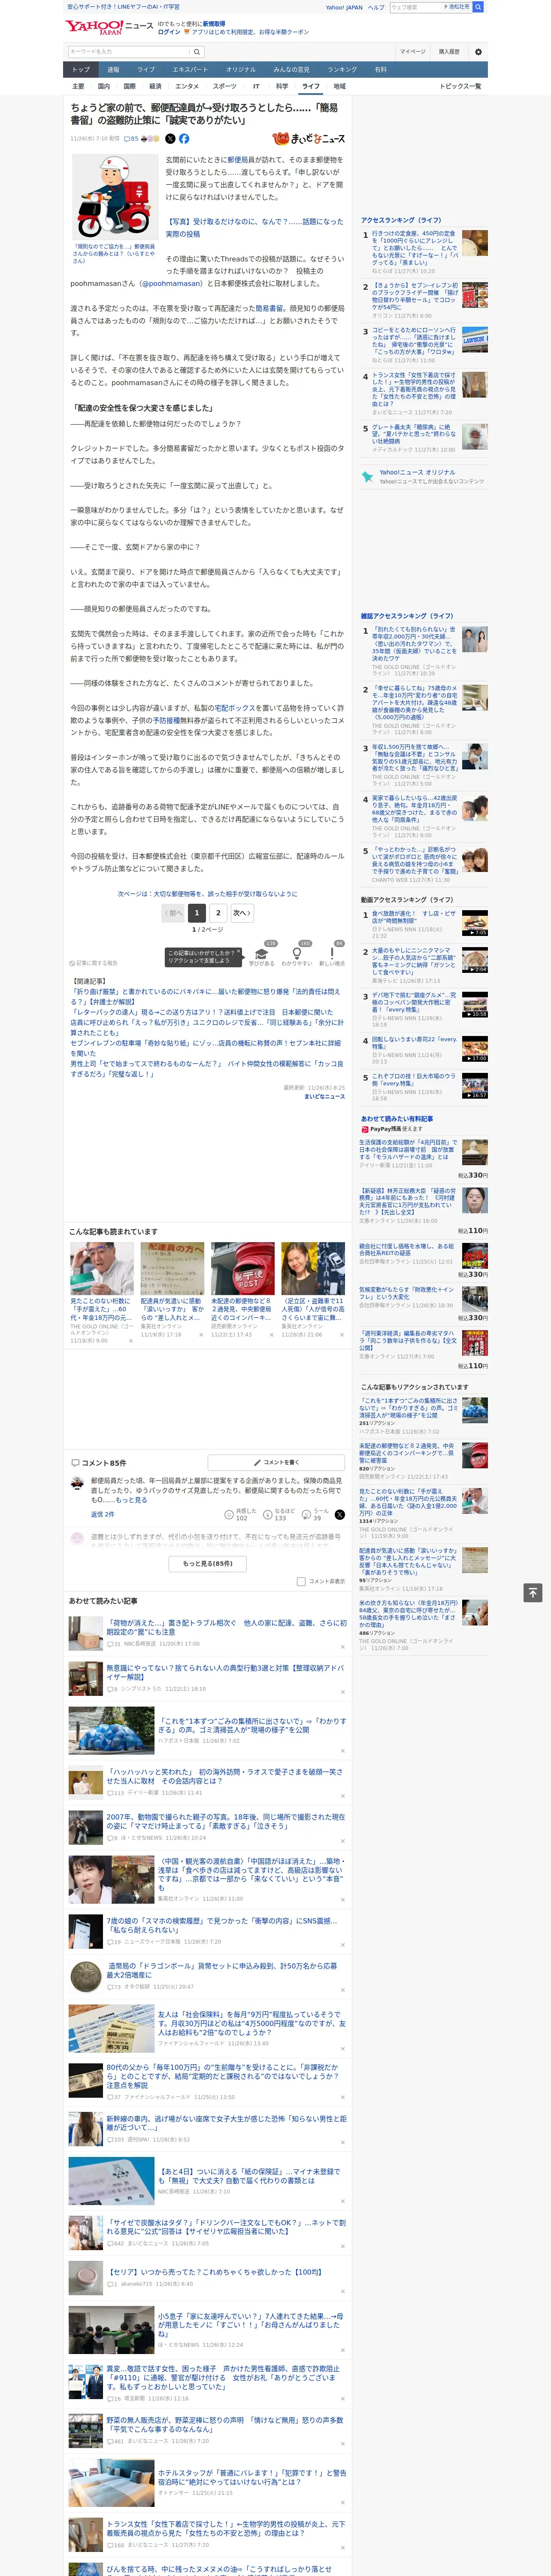551x2576 pixels.
Task: Click the コメントを書く button
Action: [276, 1462]
